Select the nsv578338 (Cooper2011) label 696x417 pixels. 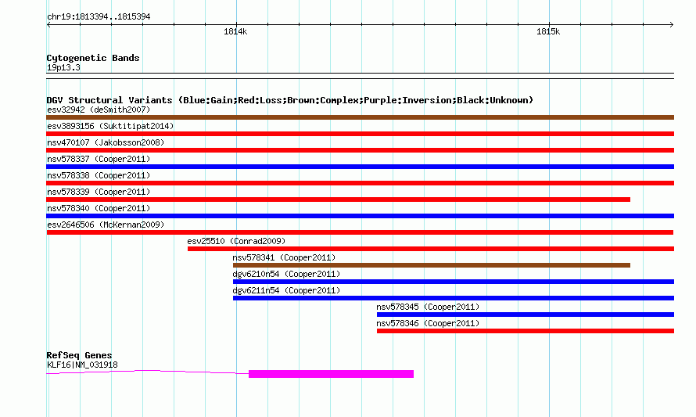coord(99,175)
